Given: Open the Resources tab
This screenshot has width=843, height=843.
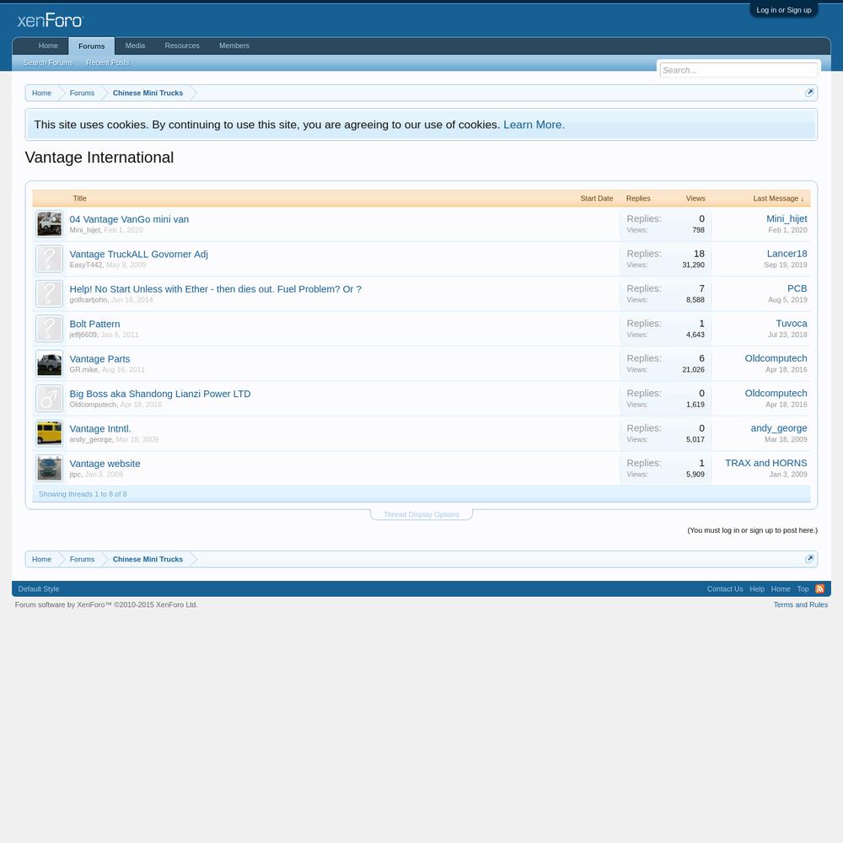Looking at the screenshot, I should [182, 46].
